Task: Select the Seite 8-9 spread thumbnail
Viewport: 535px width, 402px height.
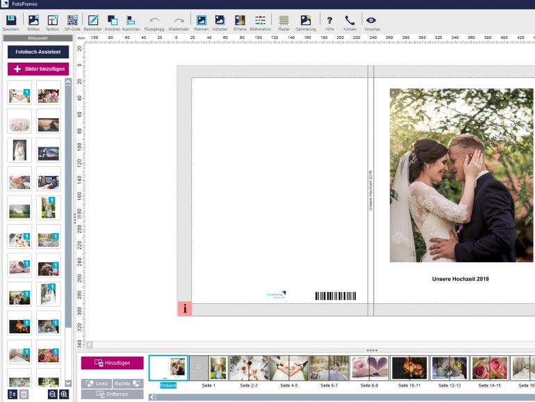Action: [x=369, y=368]
